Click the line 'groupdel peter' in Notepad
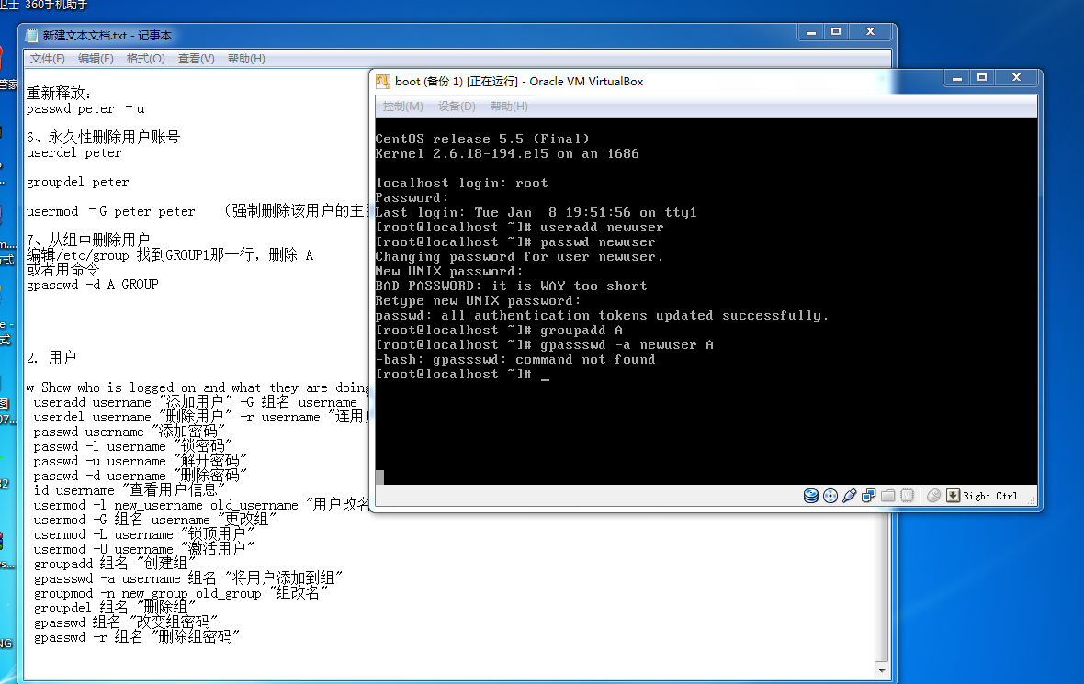The height and width of the screenshot is (684, 1084). (77, 183)
